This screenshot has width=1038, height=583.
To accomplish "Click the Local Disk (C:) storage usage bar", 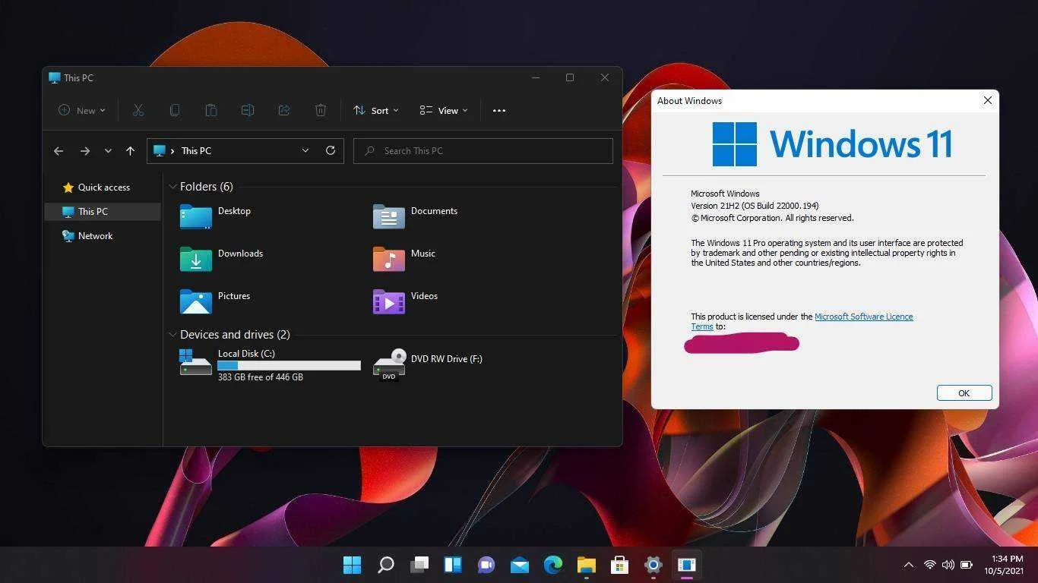I will click(289, 366).
